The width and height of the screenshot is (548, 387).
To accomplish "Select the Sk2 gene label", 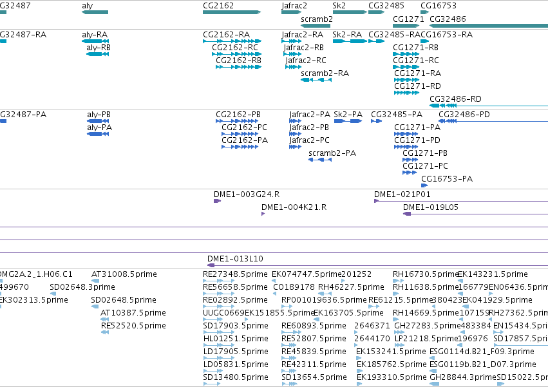I will (x=339, y=6).
